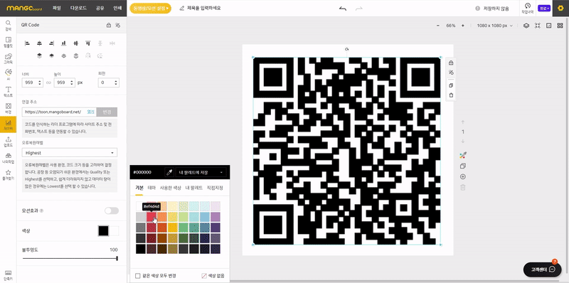Click the 'Open' (열기) link beside URL
The height and width of the screenshot is (283, 569).
pyautogui.click(x=91, y=112)
